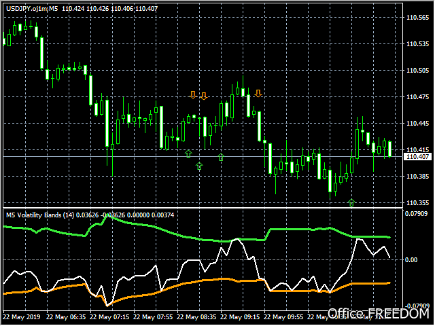
Task: Click the chart title USDJPY.oj1m,M5
Action: click(32, 9)
